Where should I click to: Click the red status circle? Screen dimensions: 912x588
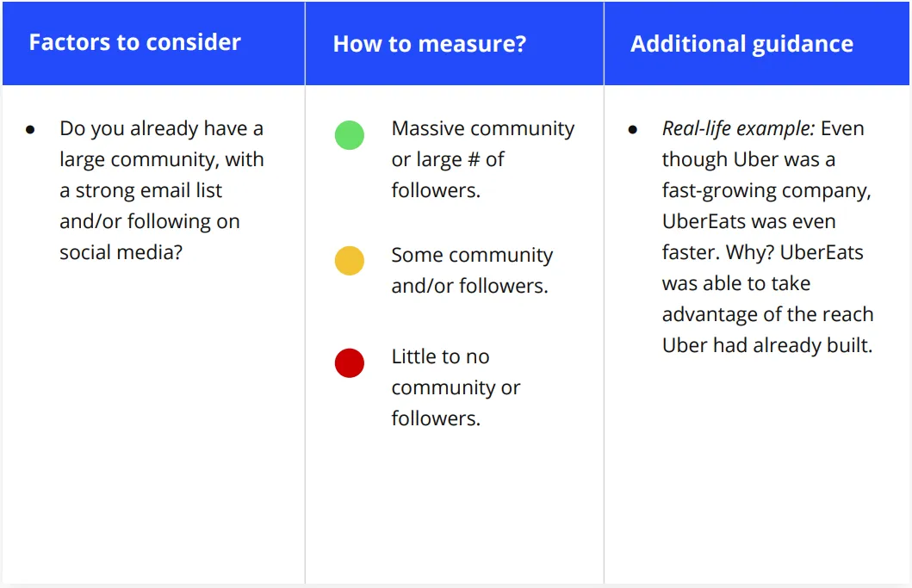[350, 363]
